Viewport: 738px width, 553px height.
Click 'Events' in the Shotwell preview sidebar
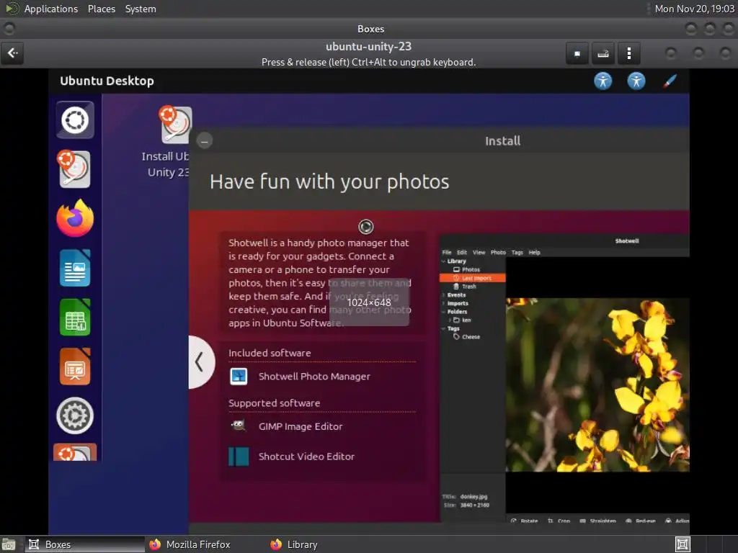click(456, 295)
